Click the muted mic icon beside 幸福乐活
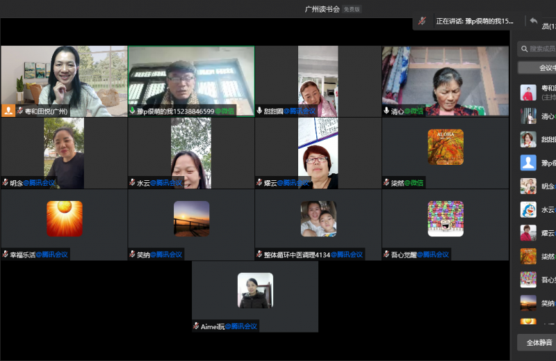 [x=6, y=255]
